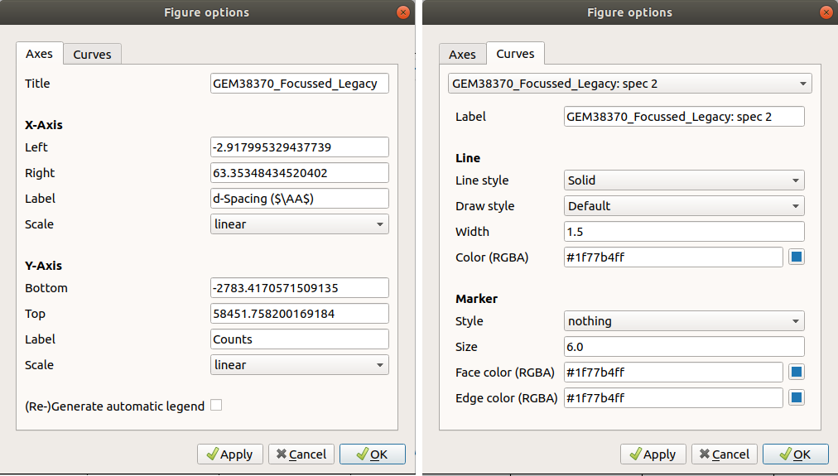Click Apply in the dialog with Axes settings
This screenshot has height=476, width=838.
pyautogui.click(x=229, y=454)
